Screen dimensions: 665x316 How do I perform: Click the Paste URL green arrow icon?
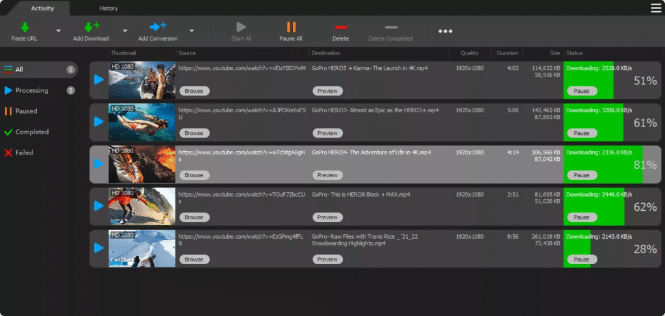coord(25,27)
